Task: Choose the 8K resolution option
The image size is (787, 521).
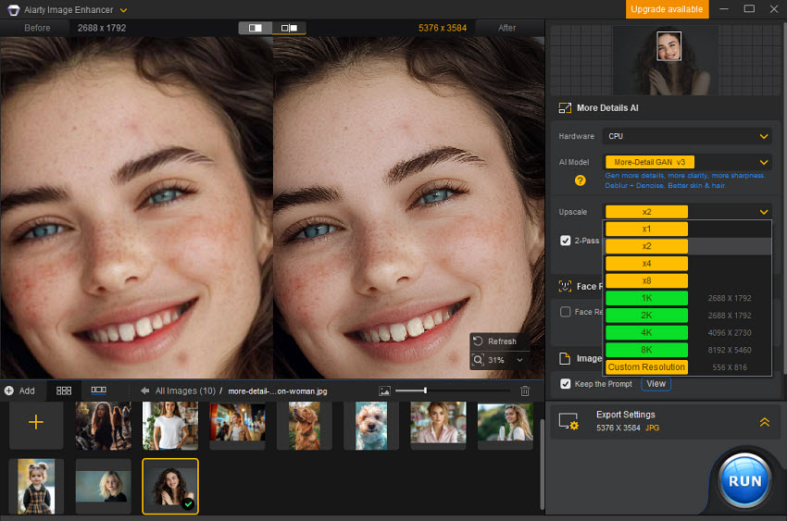Action: click(x=646, y=350)
